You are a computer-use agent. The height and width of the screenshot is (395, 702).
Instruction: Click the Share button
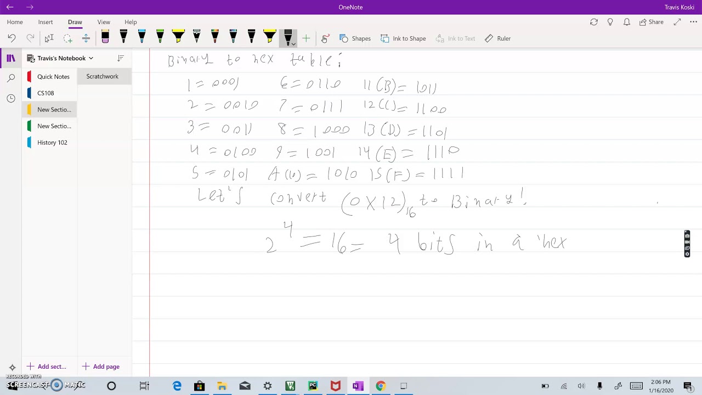click(x=651, y=22)
